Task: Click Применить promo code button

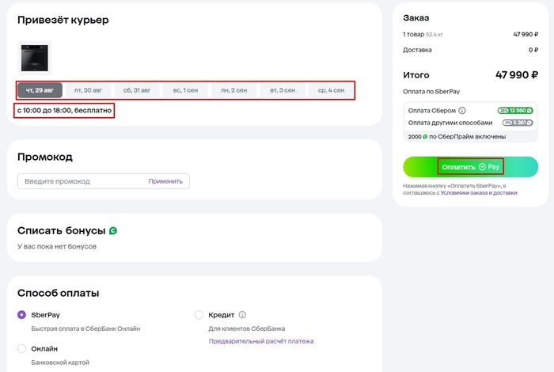Action: pyautogui.click(x=165, y=181)
